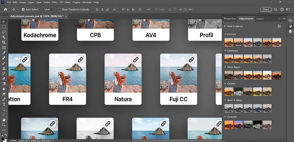Open the Adjustments panel menu
294x142 pixels.
[284, 19]
